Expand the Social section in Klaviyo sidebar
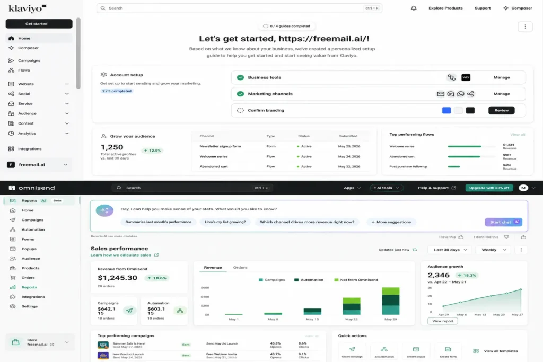 tap(67, 94)
